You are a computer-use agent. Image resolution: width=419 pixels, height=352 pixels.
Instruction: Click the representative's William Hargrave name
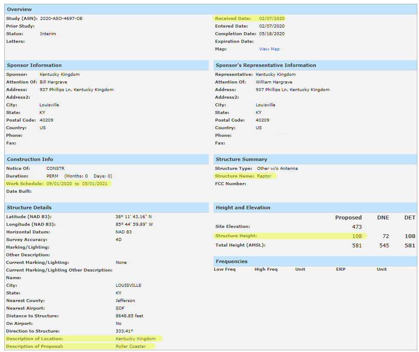tap(274, 82)
